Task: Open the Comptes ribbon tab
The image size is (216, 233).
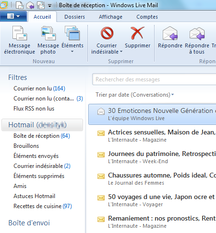Action: pos(147,17)
